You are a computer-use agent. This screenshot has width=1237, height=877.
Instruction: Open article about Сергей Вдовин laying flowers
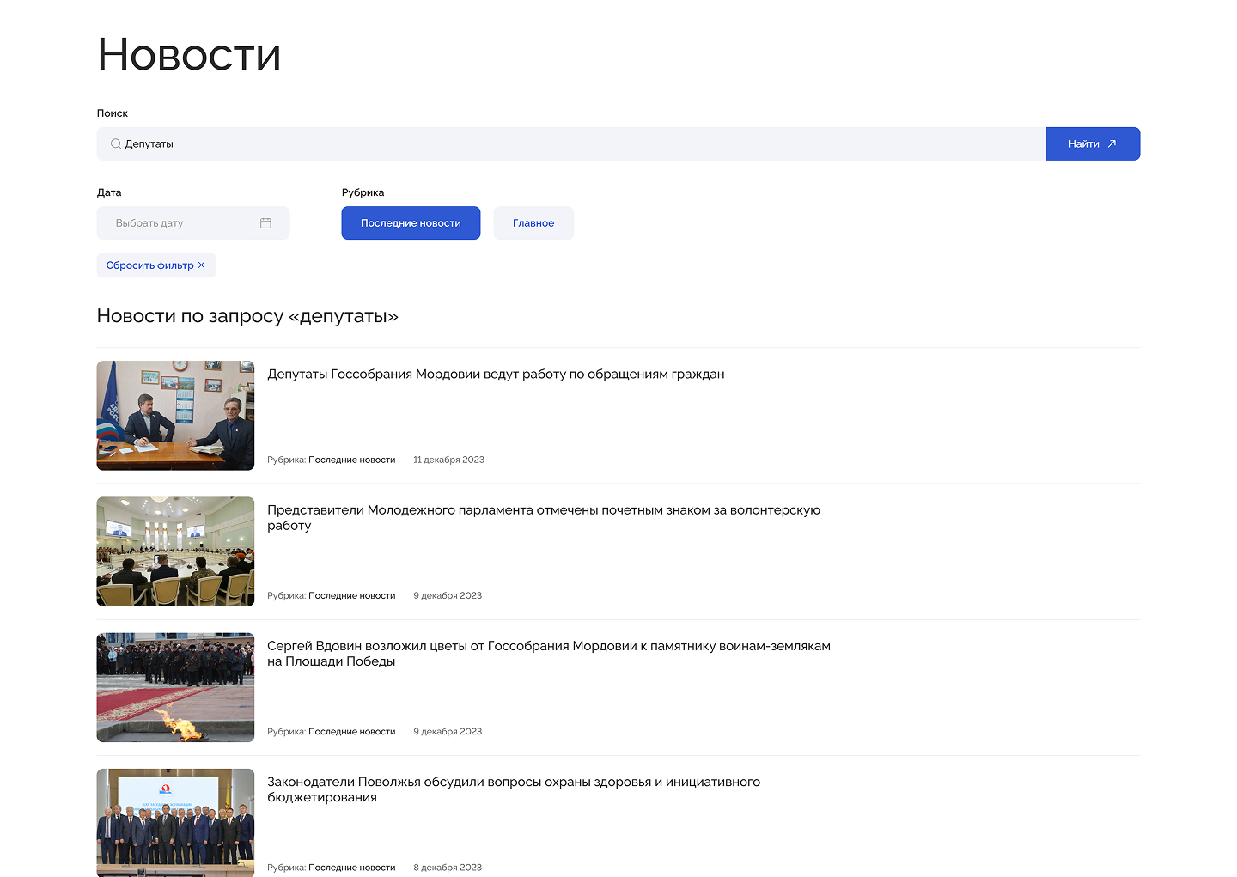549,653
